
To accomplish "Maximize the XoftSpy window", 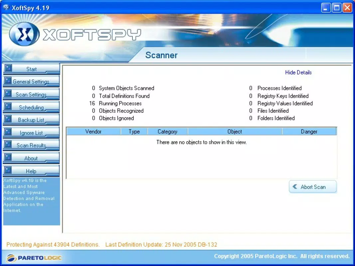I will point(337,8).
